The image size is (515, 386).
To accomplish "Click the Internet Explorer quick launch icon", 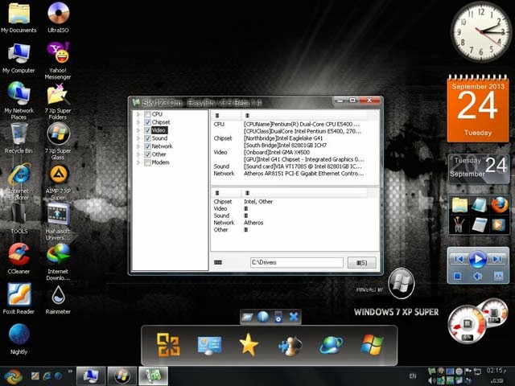I will pyautogui.click(x=47, y=376).
